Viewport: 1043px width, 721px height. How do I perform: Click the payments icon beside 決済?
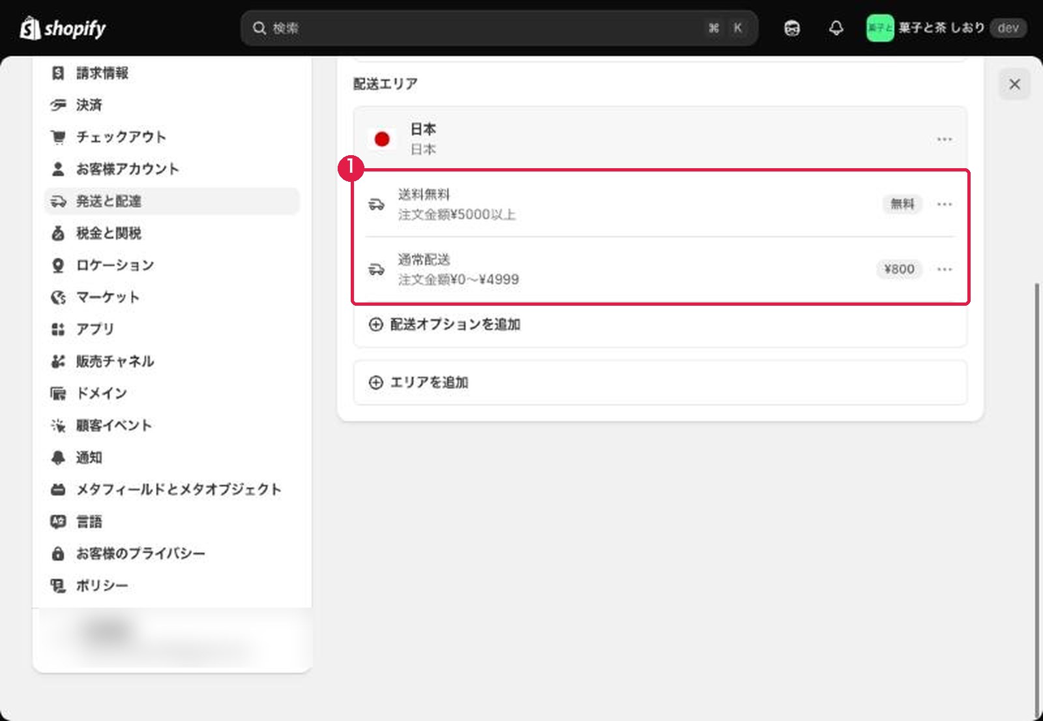pos(58,105)
